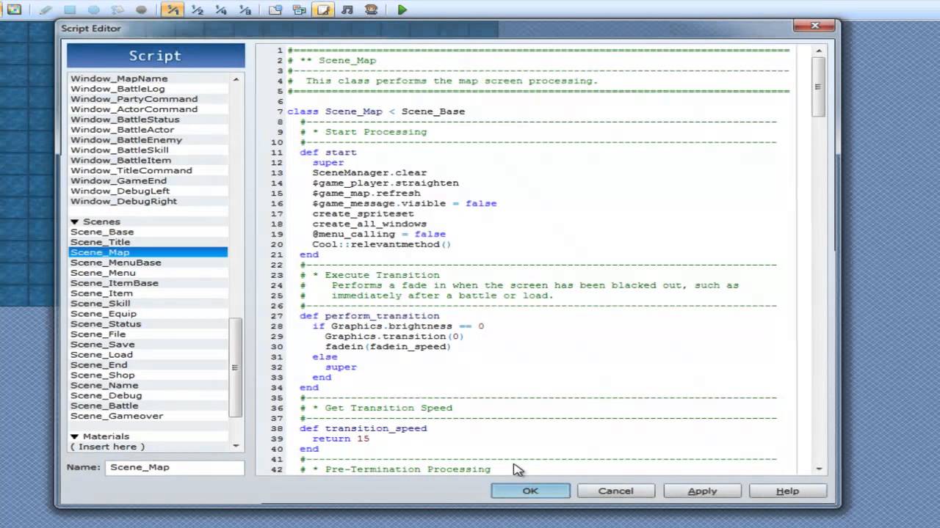
Task: Select the highlighted Scene_Map entry
Action: pyautogui.click(x=148, y=252)
